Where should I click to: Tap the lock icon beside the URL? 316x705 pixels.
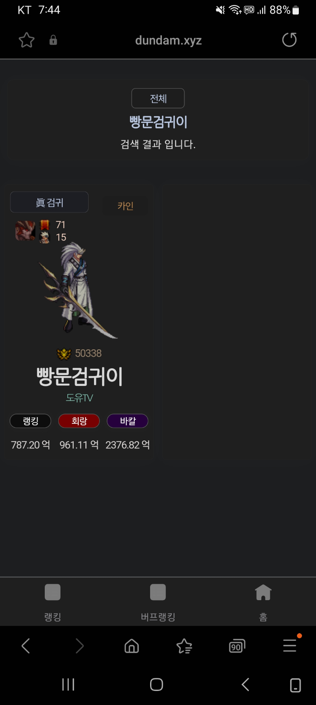(x=53, y=40)
